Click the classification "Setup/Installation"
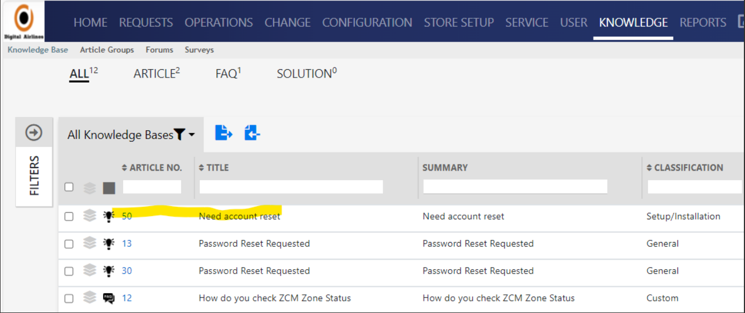Image resolution: width=745 pixels, height=313 pixels. 683,216
